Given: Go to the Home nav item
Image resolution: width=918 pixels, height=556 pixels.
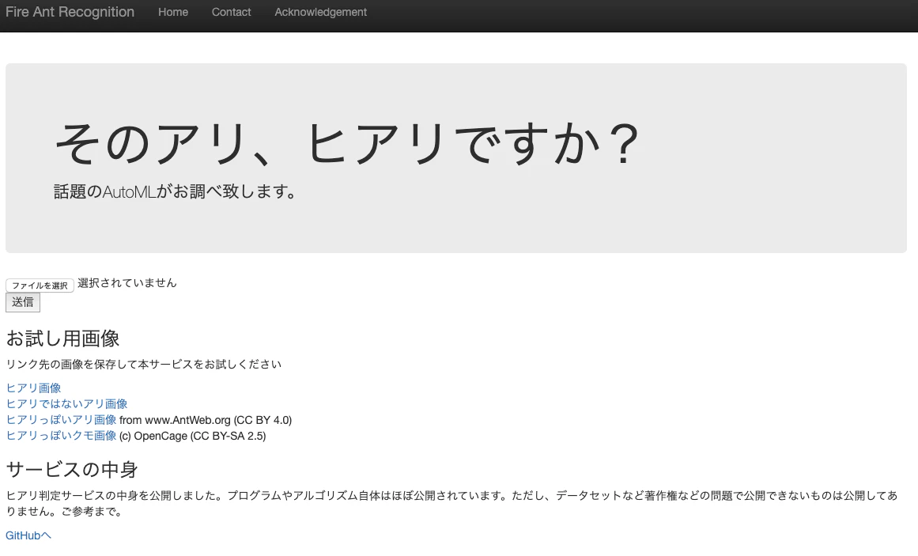Looking at the screenshot, I should click(x=172, y=13).
